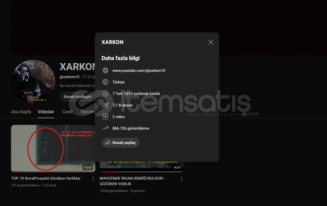The width and height of the screenshot is (327, 206).
Task: Click the XARKON channel avatar picture
Action: [x=33, y=82]
